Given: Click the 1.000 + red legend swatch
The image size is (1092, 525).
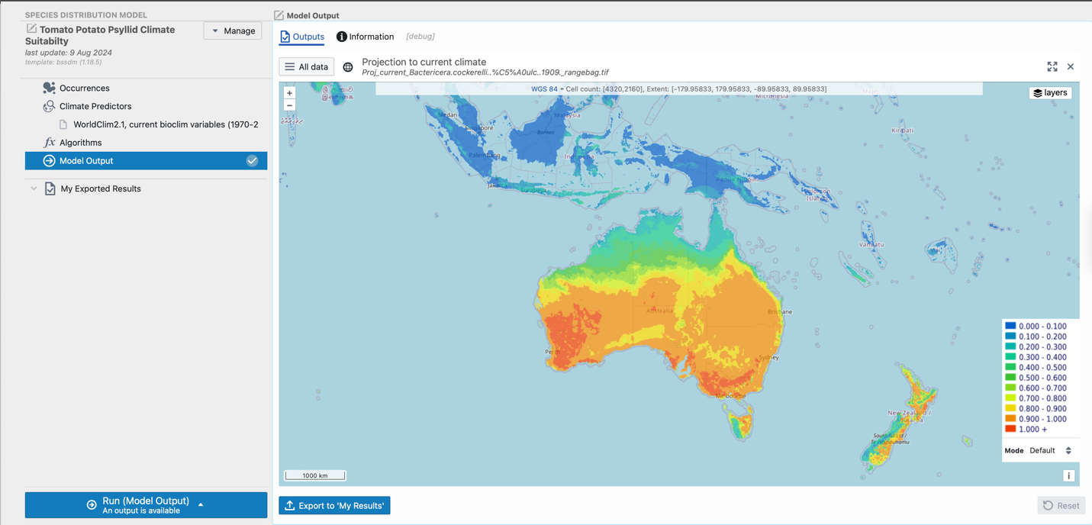Looking at the screenshot, I should tap(1010, 429).
